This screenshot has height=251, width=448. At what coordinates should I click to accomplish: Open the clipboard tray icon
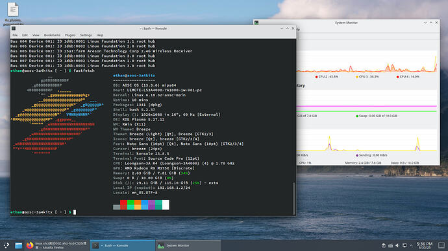coord(384,245)
